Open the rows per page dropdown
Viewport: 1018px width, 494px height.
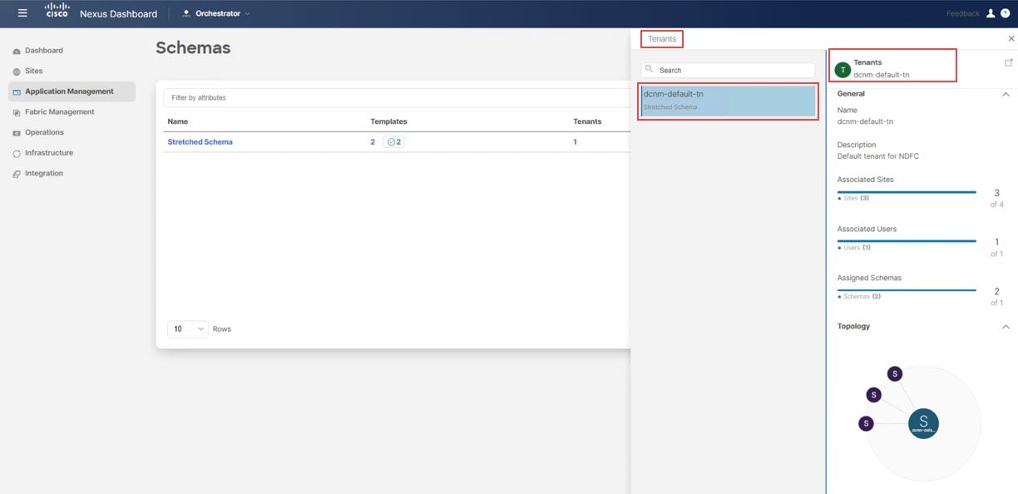(x=188, y=329)
